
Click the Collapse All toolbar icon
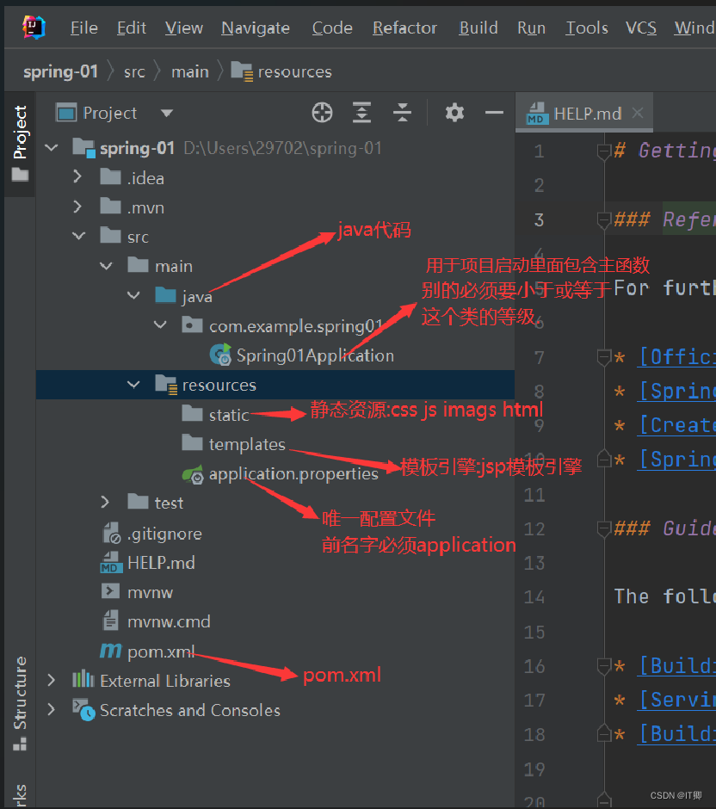coord(402,113)
